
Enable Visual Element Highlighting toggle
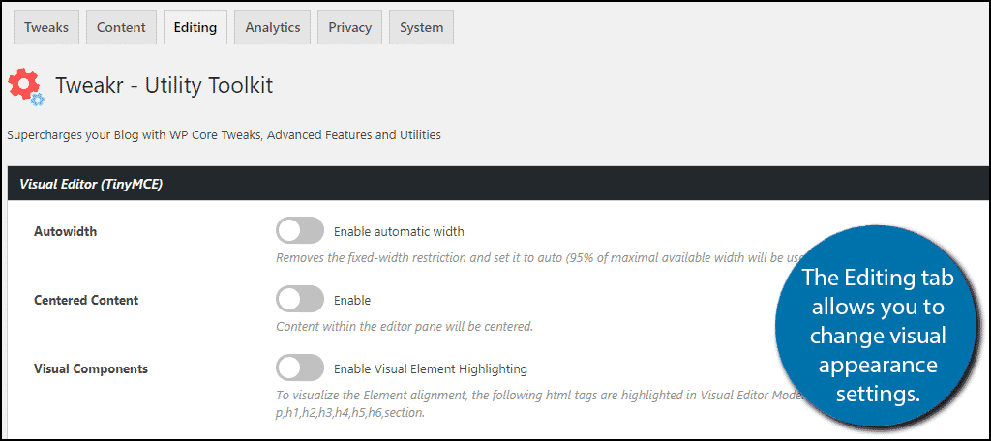pyautogui.click(x=300, y=367)
